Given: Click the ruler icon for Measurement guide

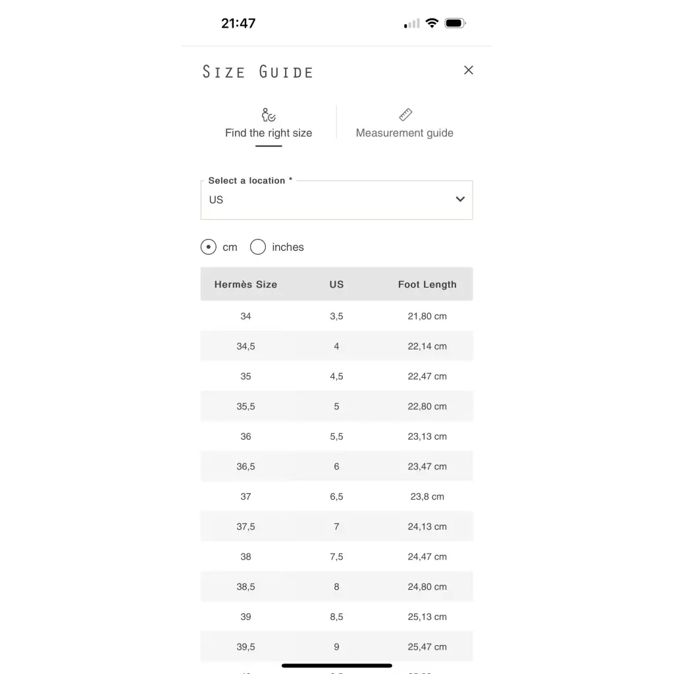Looking at the screenshot, I should 405,115.
